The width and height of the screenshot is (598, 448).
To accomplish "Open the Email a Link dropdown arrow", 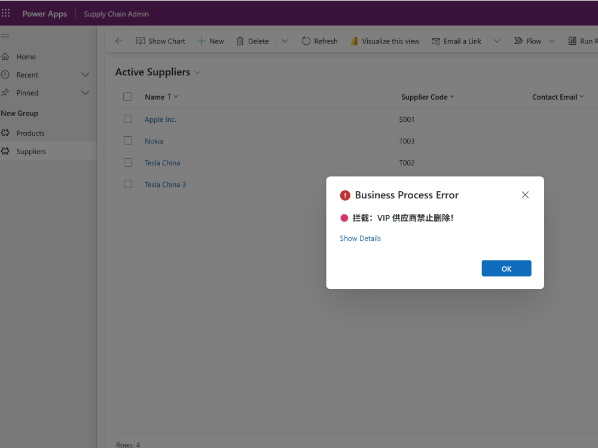I will (x=496, y=41).
